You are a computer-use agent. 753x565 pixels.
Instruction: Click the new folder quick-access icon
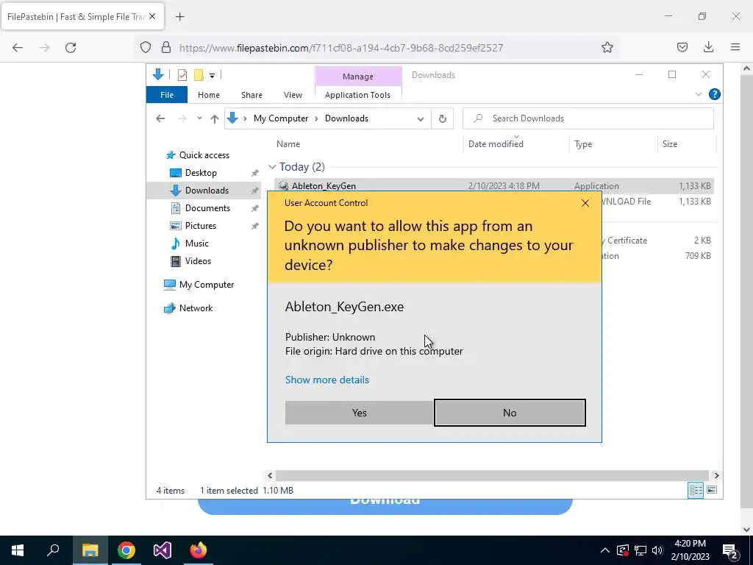199,75
